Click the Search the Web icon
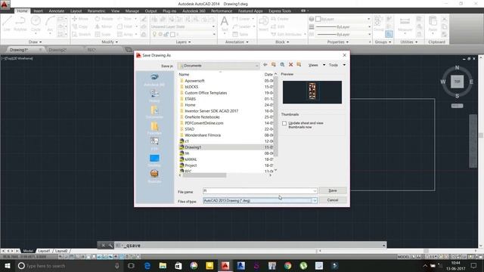 [282, 65]
